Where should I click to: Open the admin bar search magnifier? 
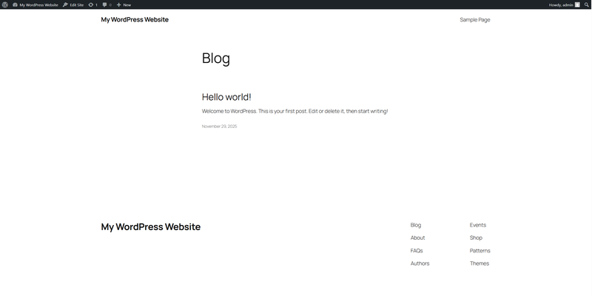[586, 5]
